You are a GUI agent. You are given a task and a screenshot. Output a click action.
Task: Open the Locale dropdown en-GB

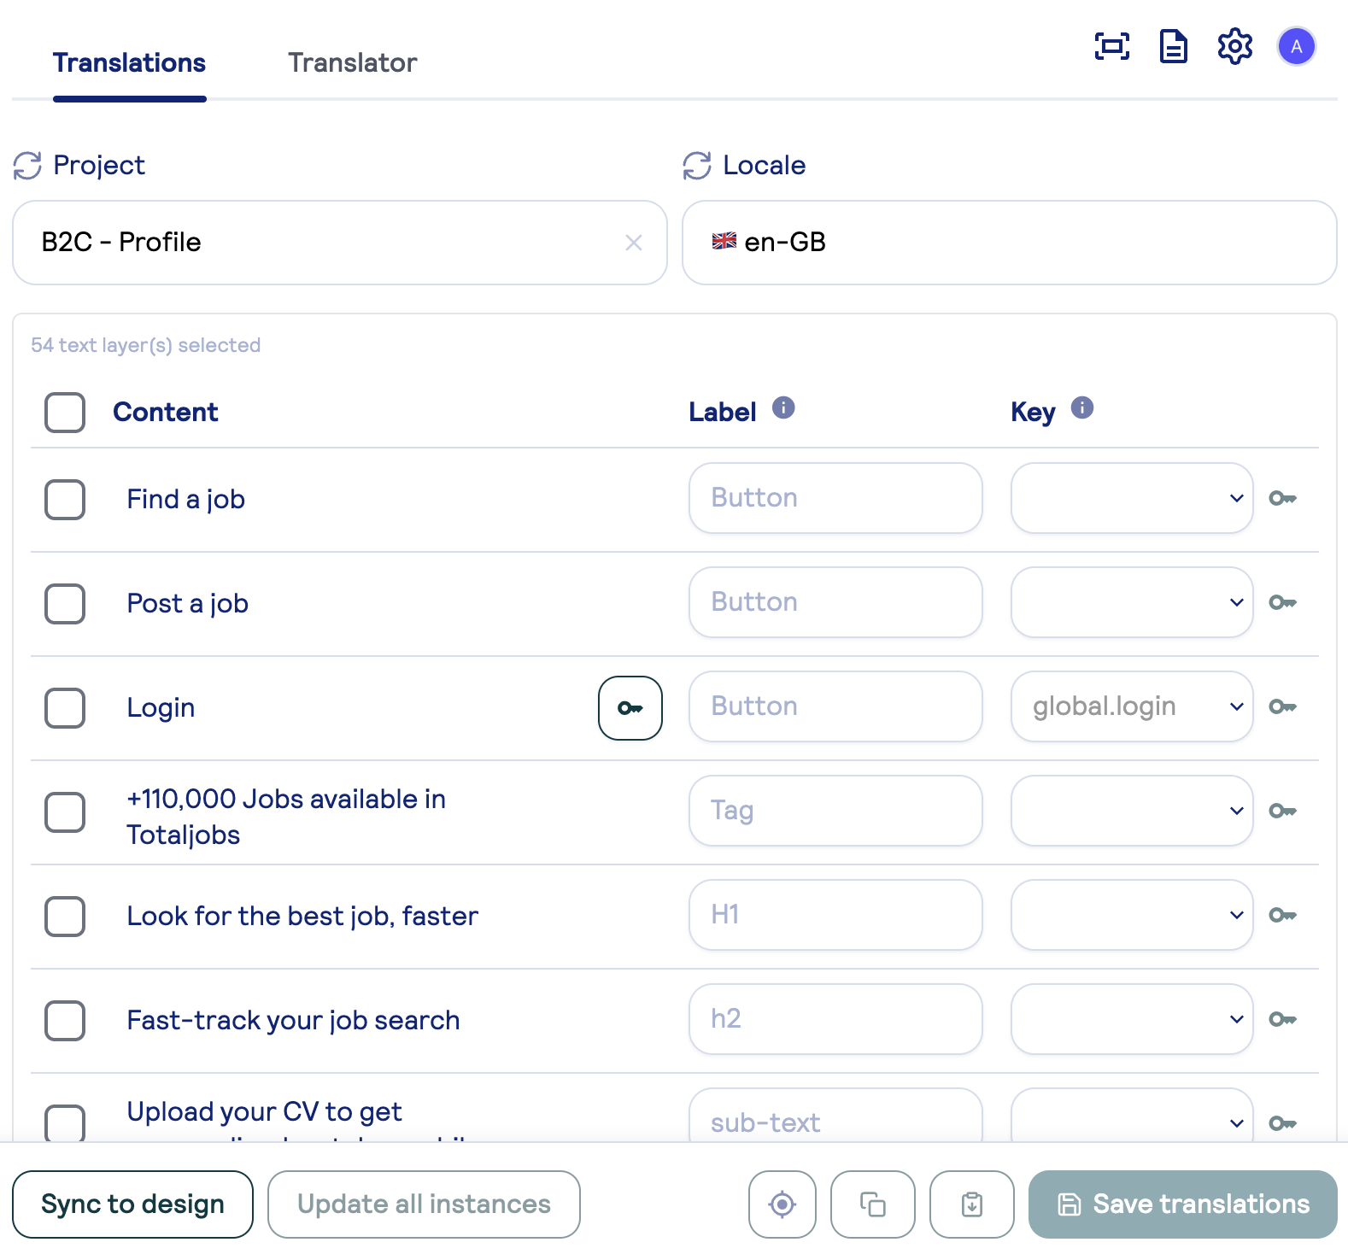tap(1010, 243)
